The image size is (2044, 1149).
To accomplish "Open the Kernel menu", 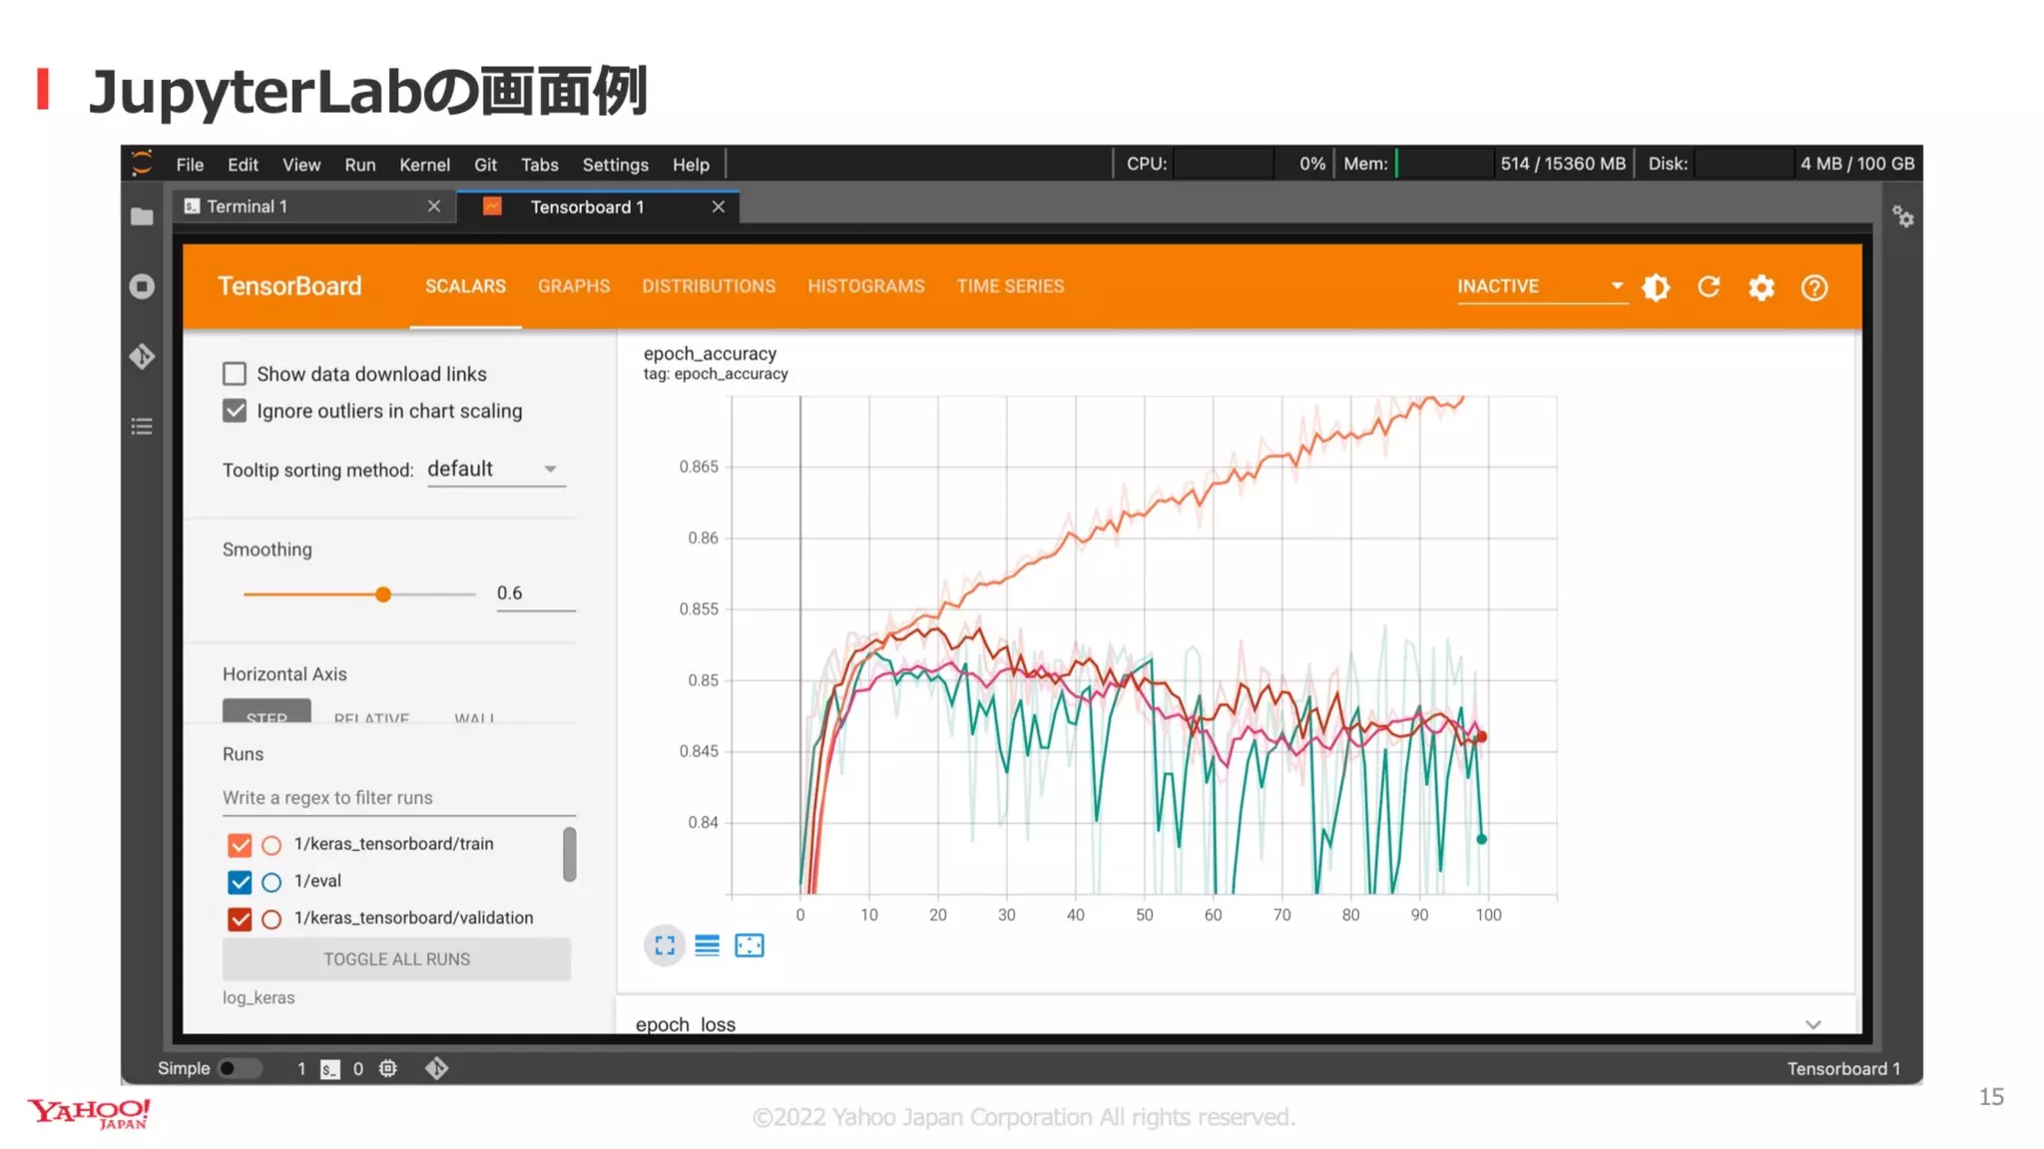I will pos(424,165).
